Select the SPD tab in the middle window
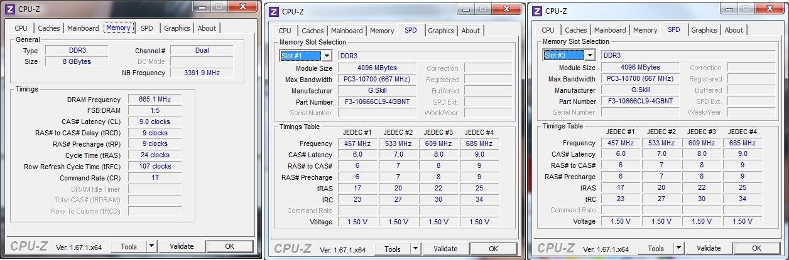This screenshot has width=789, height=260. click(410, 30)
